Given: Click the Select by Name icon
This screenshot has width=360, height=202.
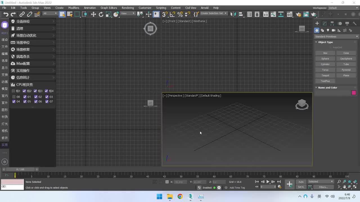Looking at the screenshot, I should coord(70,14).
